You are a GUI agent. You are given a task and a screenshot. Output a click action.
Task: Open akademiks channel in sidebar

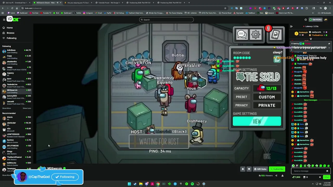(17, 63)
